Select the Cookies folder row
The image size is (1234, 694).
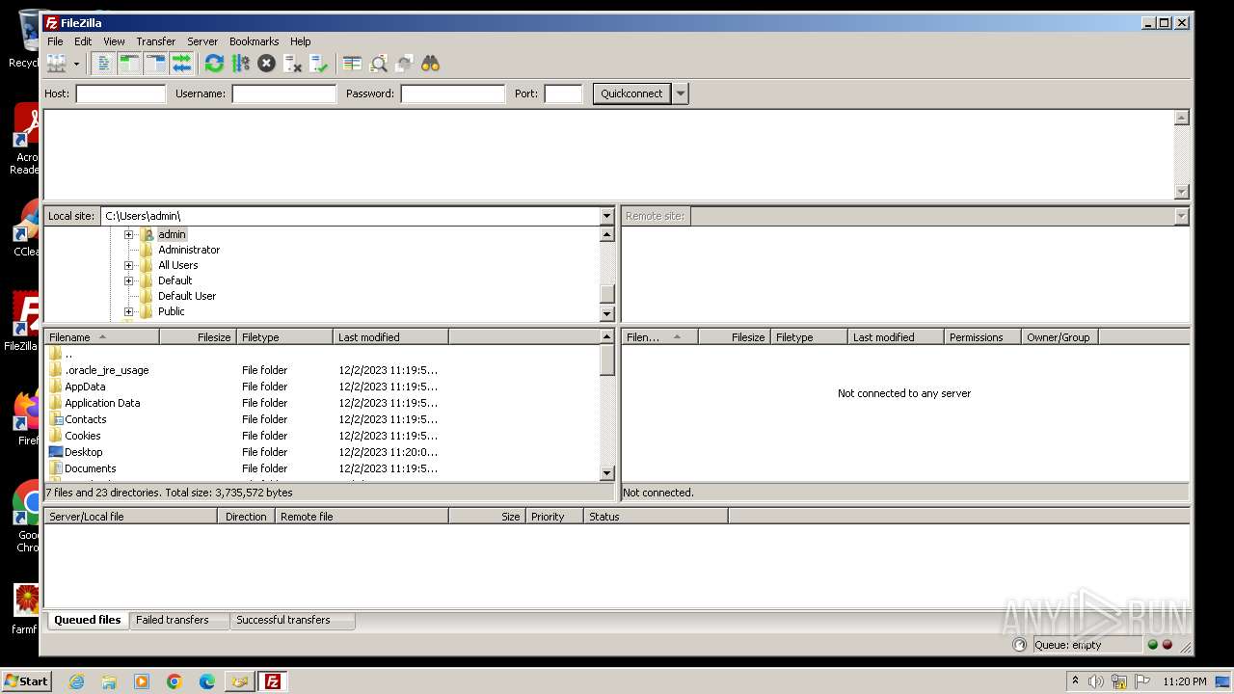[x=322, y=436]
